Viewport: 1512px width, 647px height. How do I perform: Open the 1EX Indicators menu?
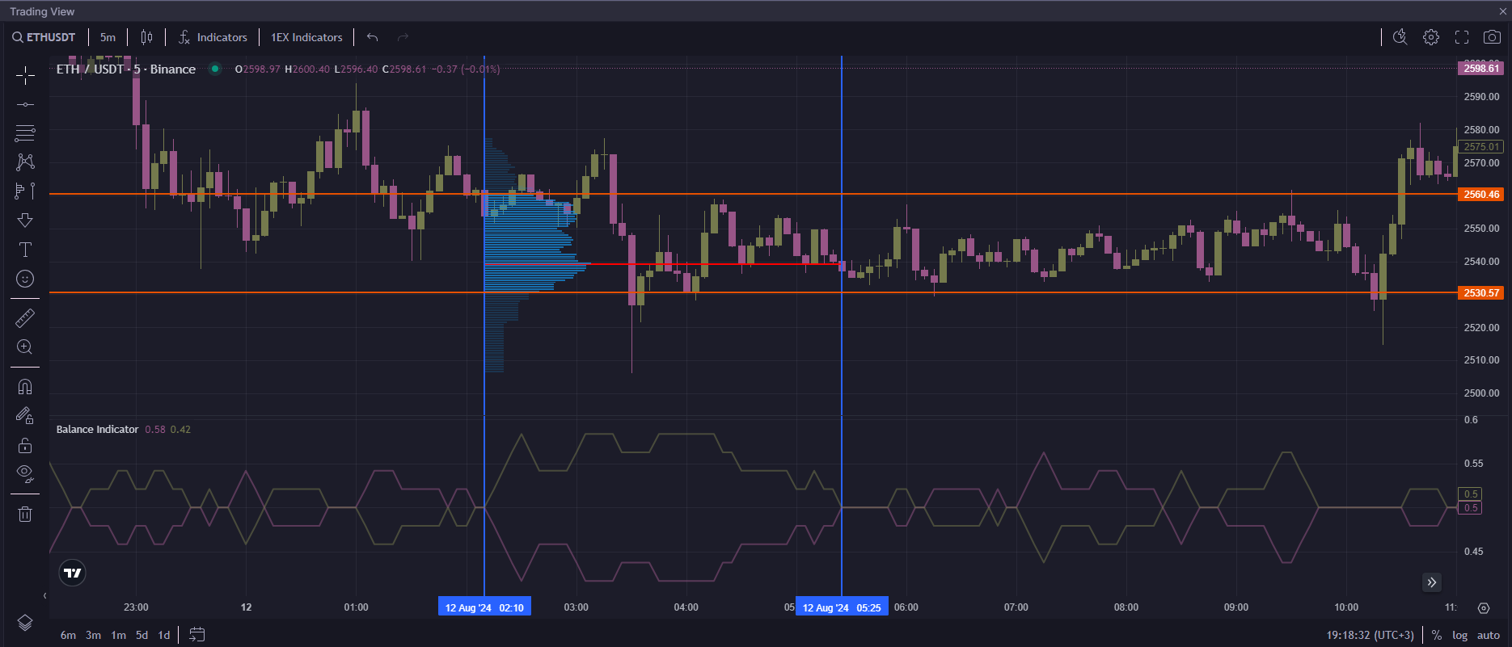306,37
